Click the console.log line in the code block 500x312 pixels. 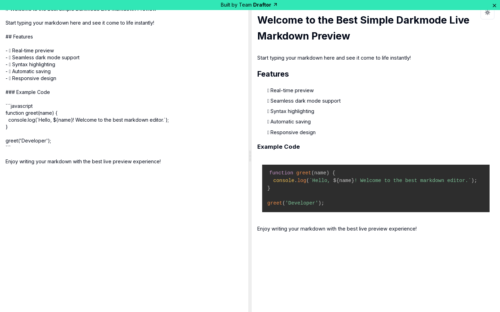[375, 181]
